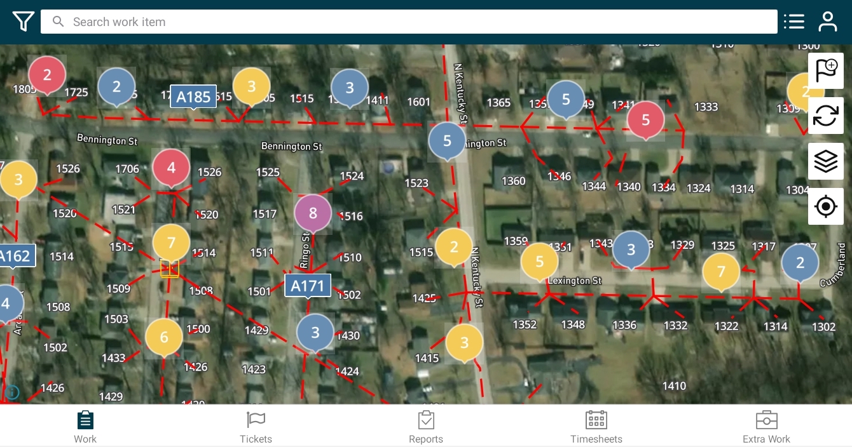Screen dimensions: 852x447
Task: Switch to the Work tab
Action: pyautogui.click(x=85, y=427)
